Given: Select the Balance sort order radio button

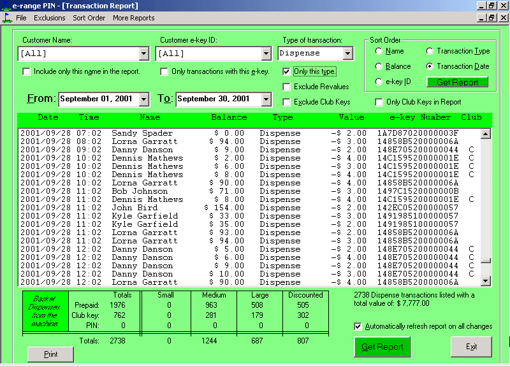Looking at the screenshot, I should click(x=379, y=66).
